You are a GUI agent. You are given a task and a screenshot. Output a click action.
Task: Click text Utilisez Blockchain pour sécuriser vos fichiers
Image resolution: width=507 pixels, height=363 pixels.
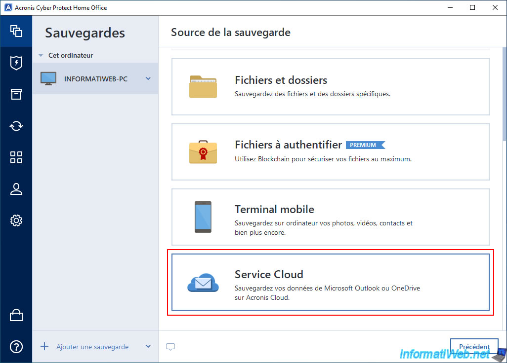point(323,159)
